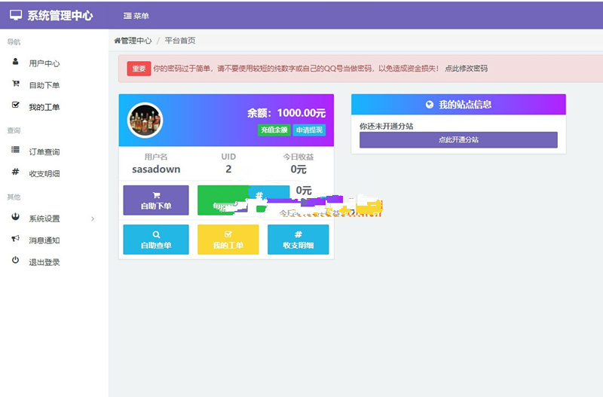Open the yellow 我的工单 tile

coord(228,240)
